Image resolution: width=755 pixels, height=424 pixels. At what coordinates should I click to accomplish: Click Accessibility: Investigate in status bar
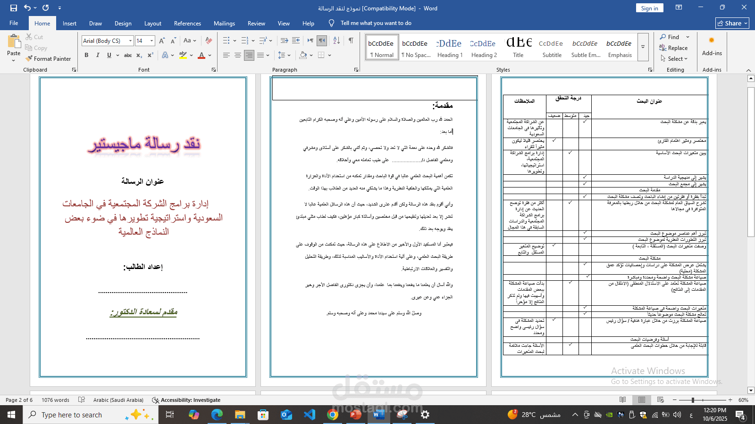tap(186, 400)
